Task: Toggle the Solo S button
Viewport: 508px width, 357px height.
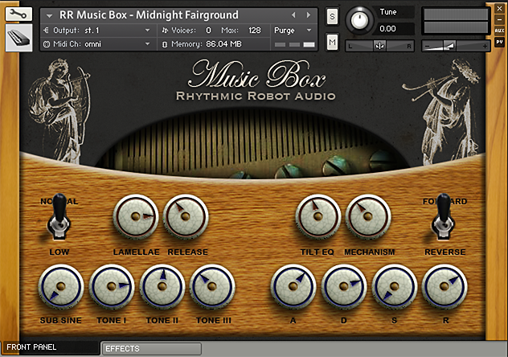Action: pyautogui.click(x=332, y=16)
